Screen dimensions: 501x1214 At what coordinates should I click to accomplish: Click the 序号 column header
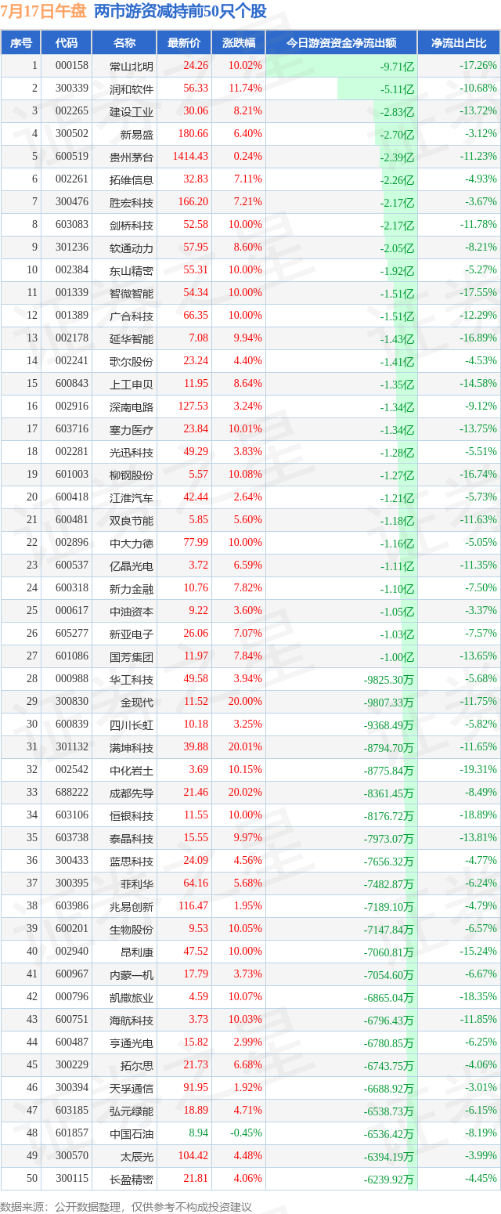point(21,43)
